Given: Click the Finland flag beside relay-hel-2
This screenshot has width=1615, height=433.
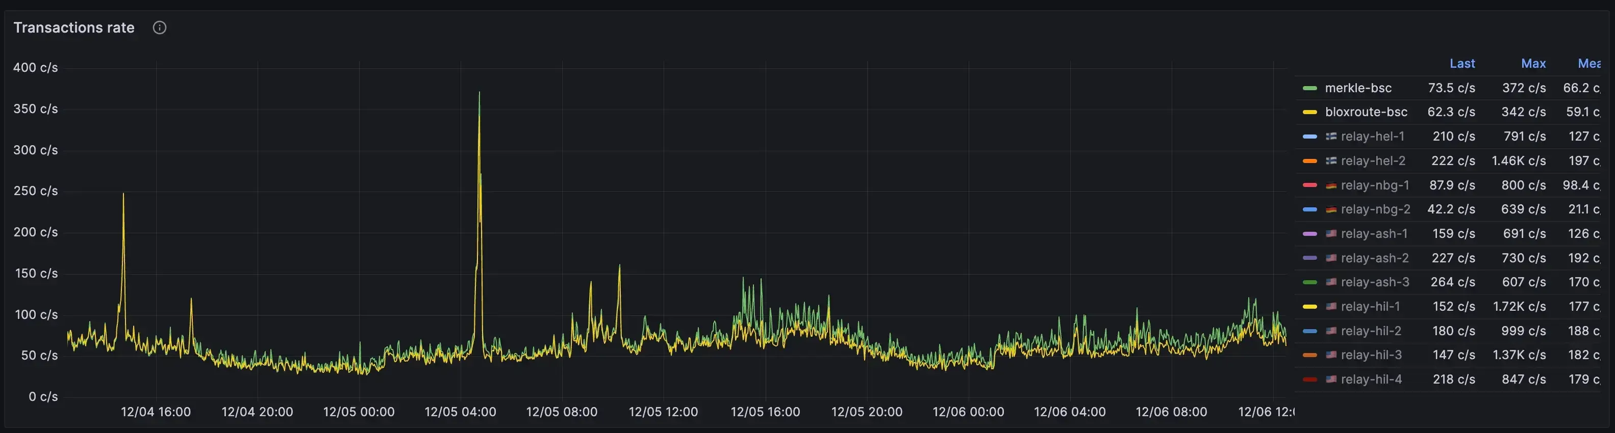Looking at the screenshot, I should point(1331,161).
